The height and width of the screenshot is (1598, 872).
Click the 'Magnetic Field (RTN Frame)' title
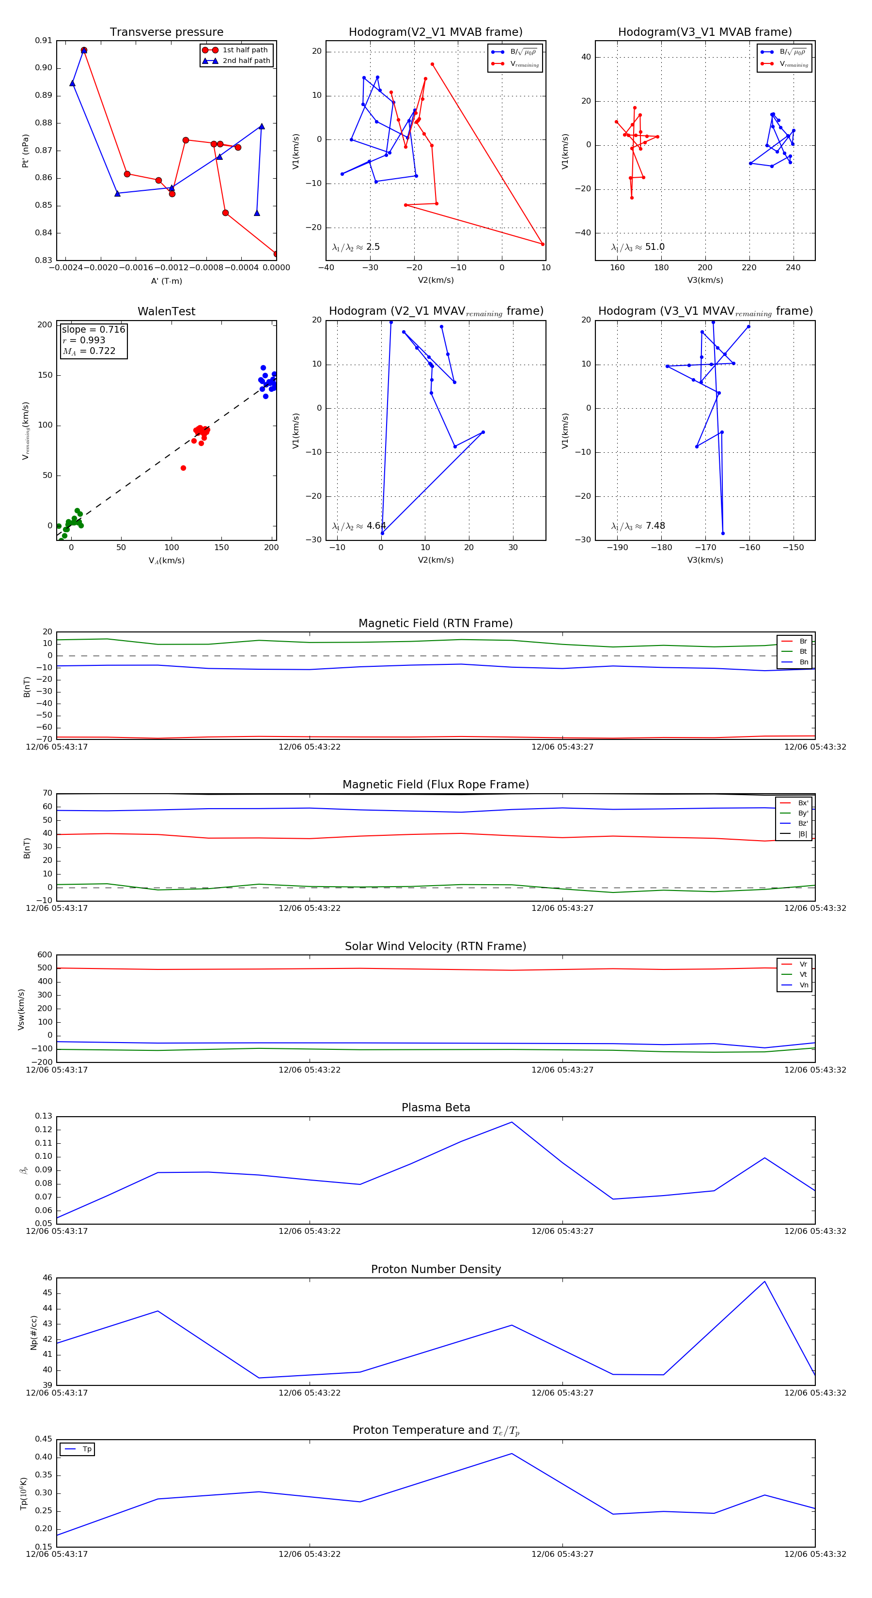click(436, 623)
